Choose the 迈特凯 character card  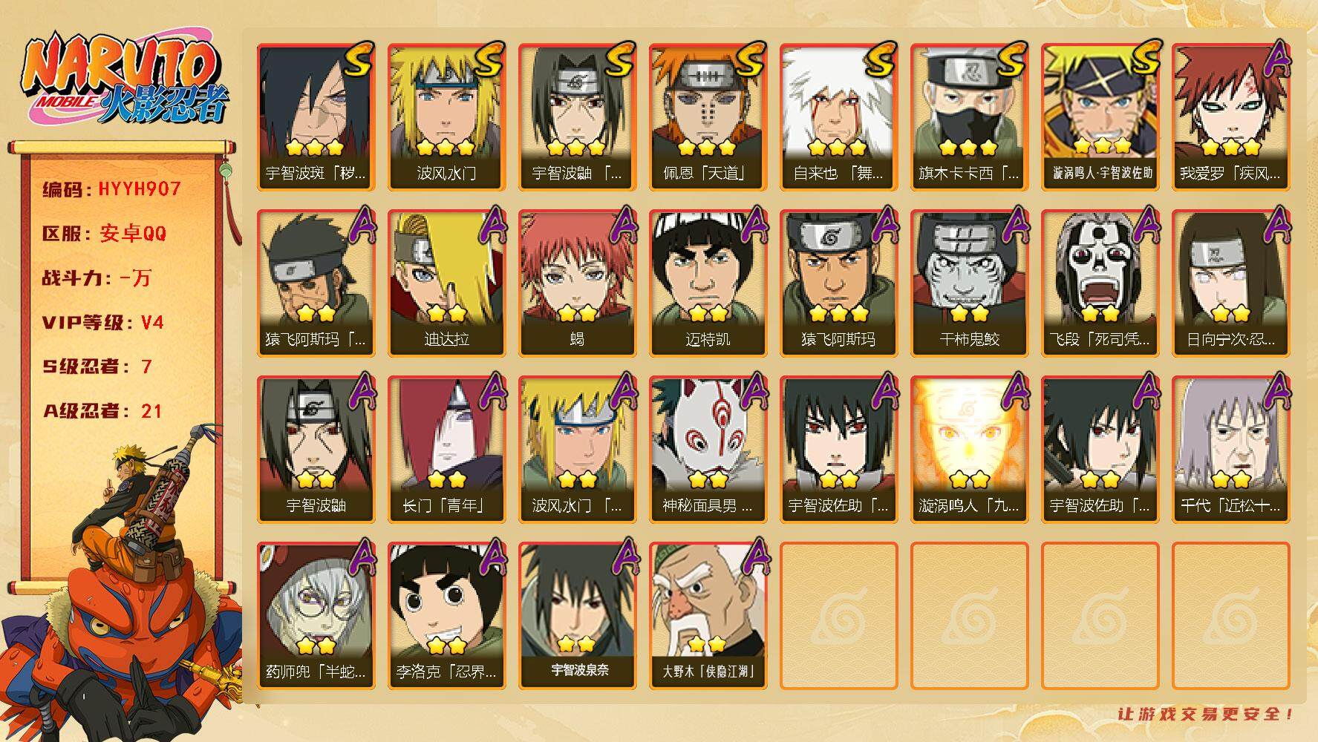tap(708, 283)
